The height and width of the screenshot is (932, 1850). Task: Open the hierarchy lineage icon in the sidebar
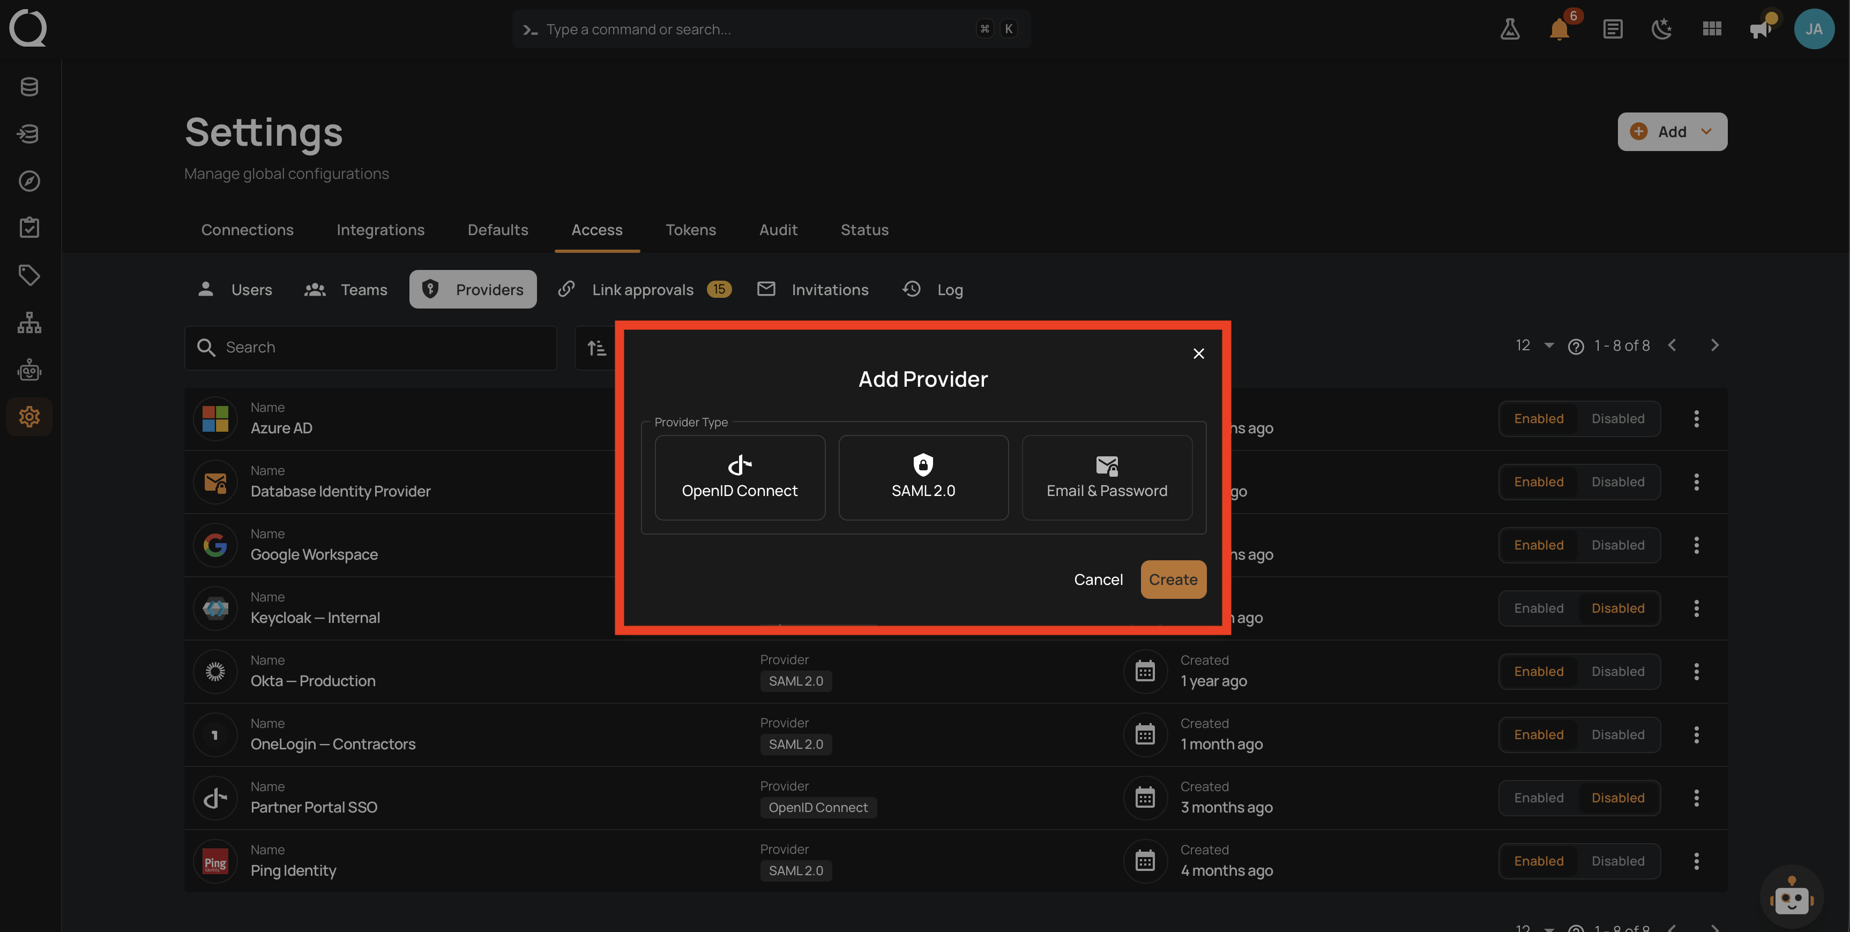[x=29, y=322]
